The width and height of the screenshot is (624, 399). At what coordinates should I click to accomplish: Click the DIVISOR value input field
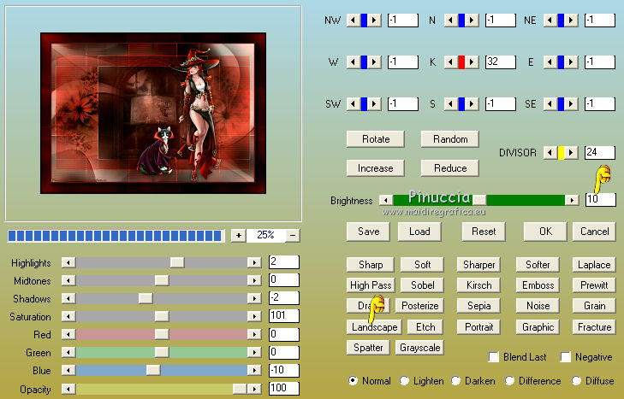tap(600, 153)
